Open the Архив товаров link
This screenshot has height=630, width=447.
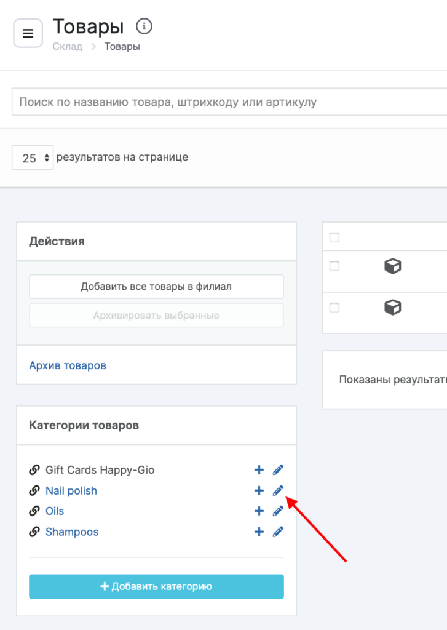pos(68,365)
